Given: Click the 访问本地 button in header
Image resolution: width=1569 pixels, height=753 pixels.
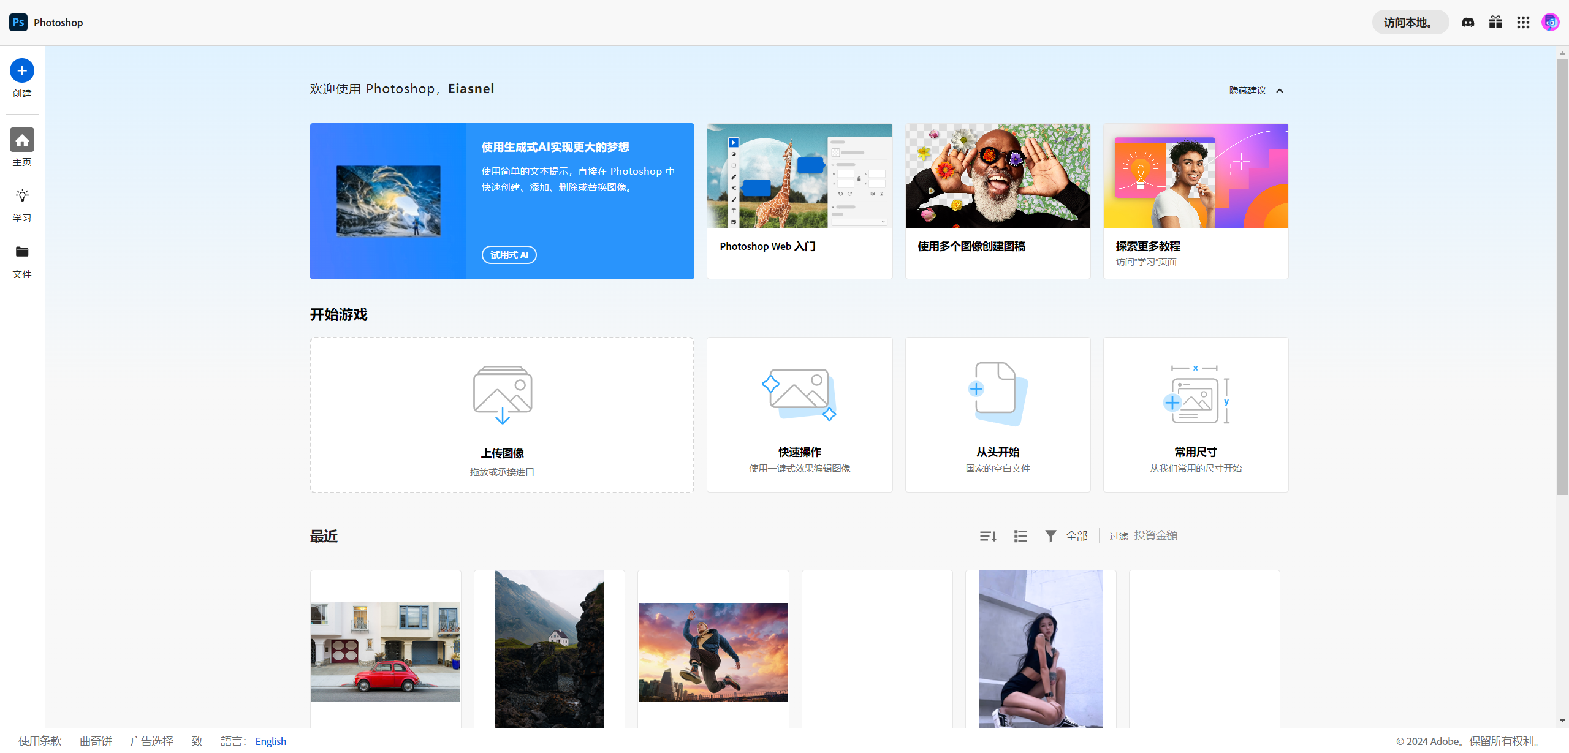Looking at the screenshot, I should click(1410, 22).
